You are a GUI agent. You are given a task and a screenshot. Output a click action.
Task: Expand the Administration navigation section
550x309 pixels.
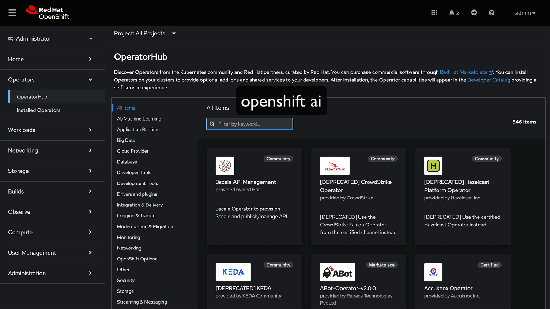coord(53,273)
